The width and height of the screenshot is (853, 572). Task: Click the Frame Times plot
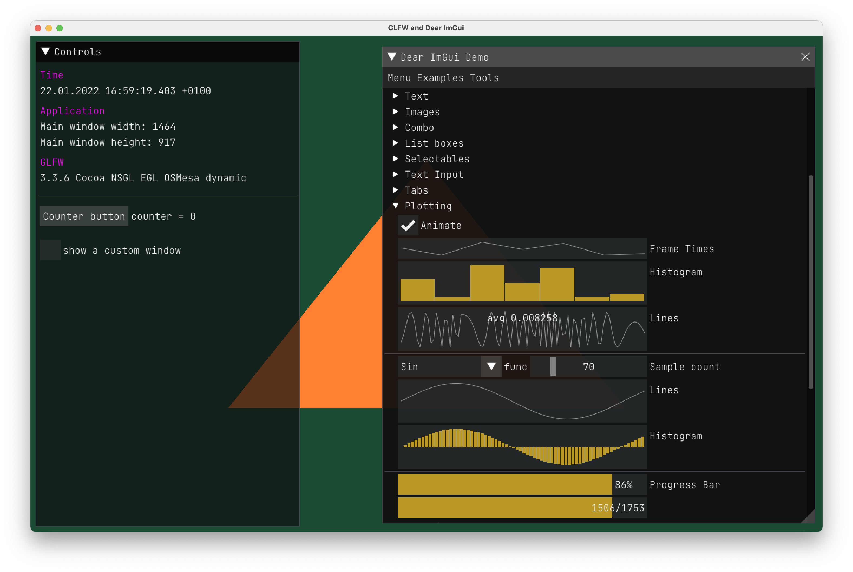point(523,248)
